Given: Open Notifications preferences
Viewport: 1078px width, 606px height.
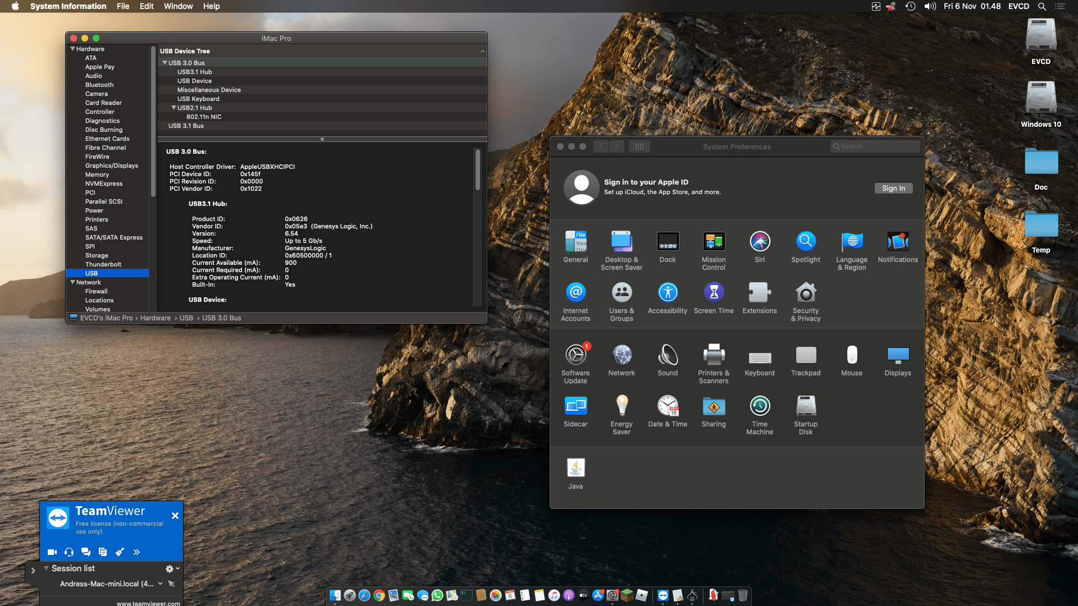Looking at the screenshot, I should coord(898,247).
